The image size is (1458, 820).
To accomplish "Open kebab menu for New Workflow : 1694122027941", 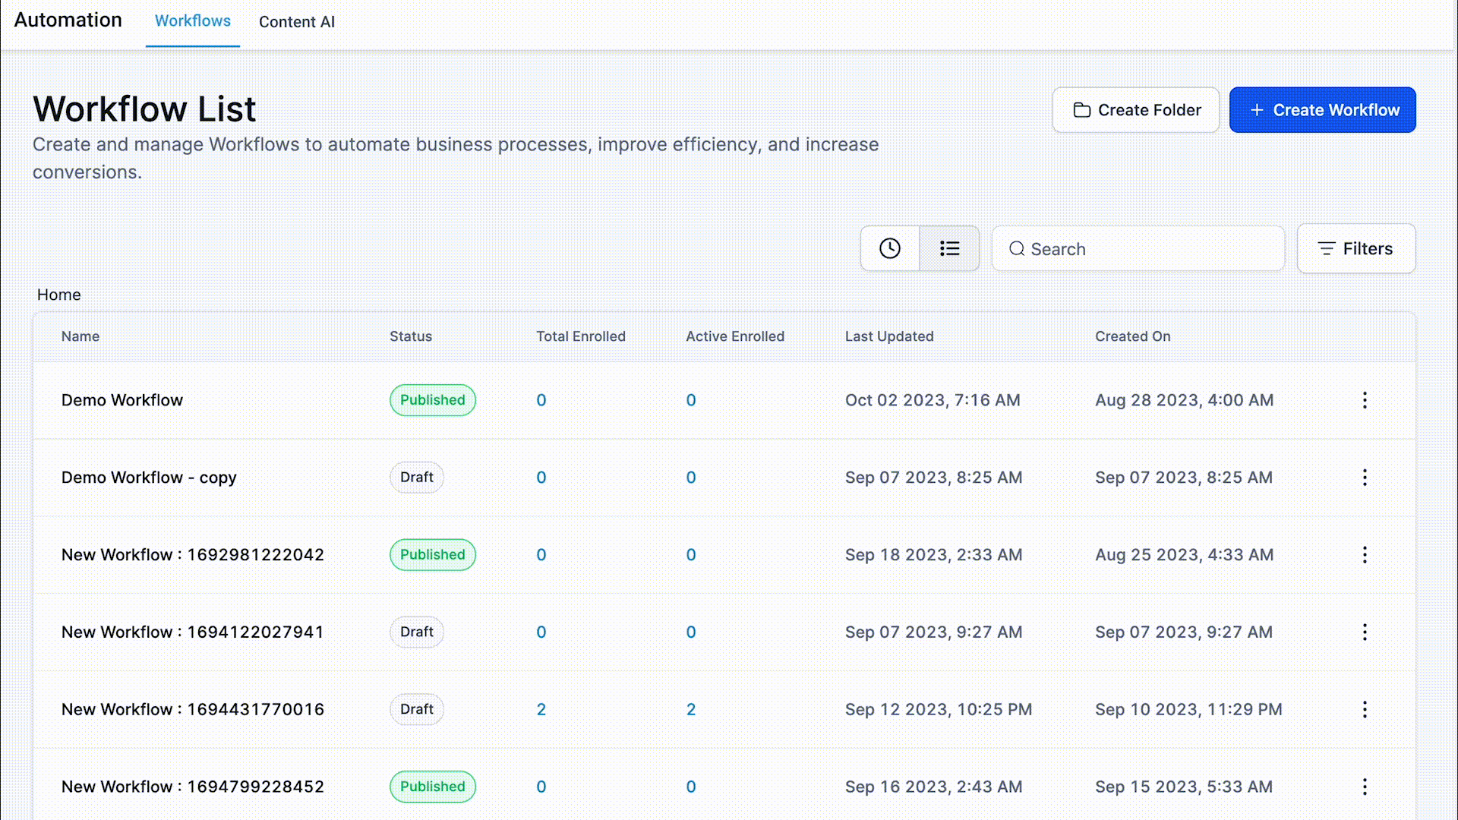I will click(x=1365, y=632).
